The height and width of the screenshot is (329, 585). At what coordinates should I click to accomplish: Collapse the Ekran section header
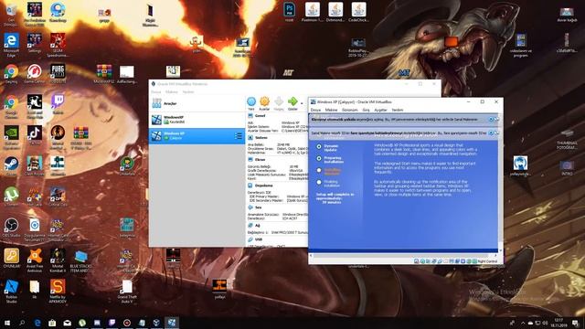pos(260,160)
